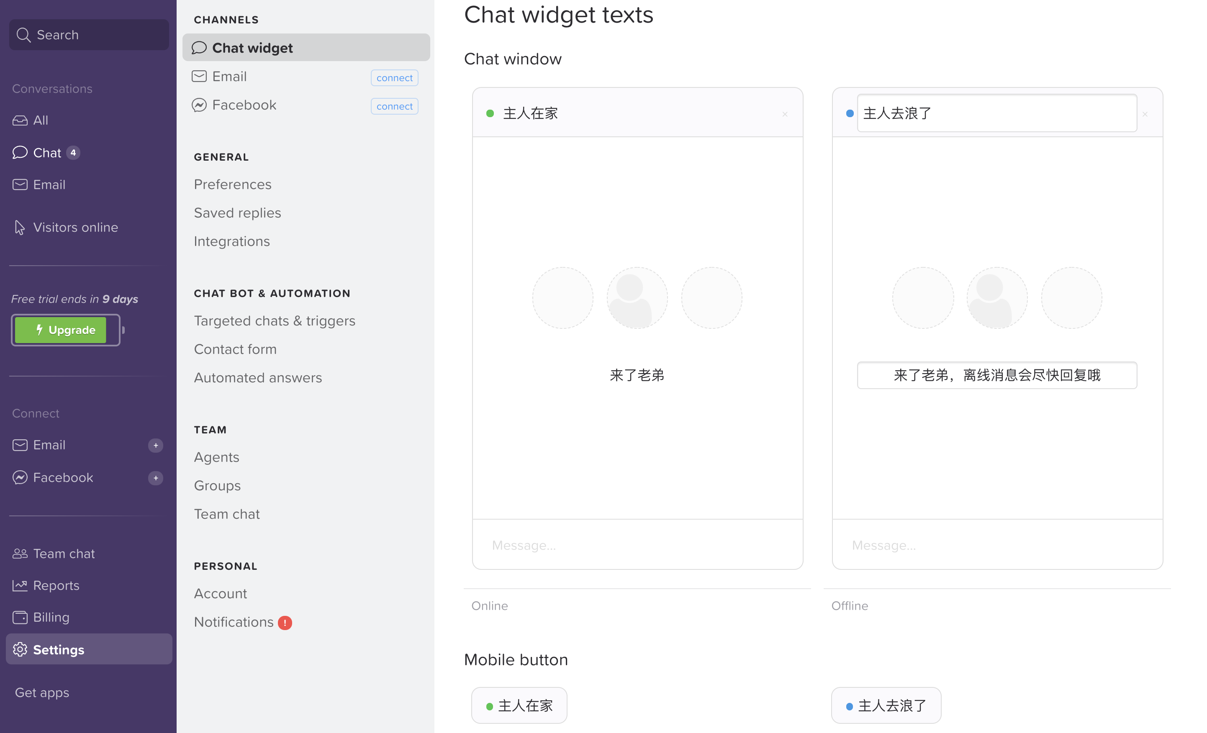
Task: Open Chat conversations with 4 unread
Action: pyautogui.click(x=46, y=153)
